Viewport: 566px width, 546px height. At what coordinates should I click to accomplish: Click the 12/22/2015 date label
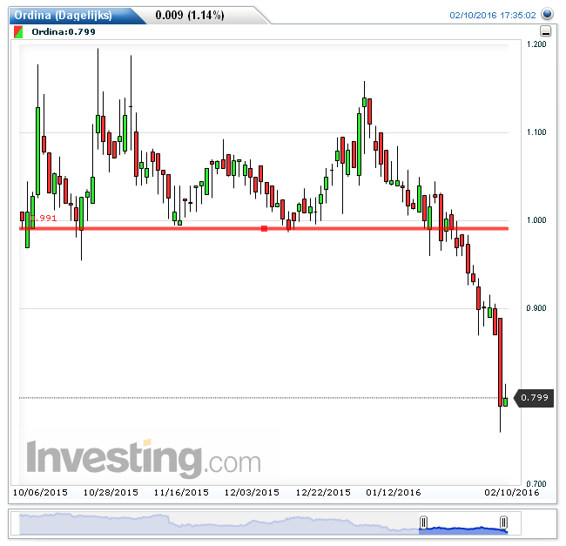coord(323,493)
